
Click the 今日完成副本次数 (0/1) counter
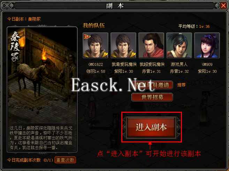click(x=30, y=160)
